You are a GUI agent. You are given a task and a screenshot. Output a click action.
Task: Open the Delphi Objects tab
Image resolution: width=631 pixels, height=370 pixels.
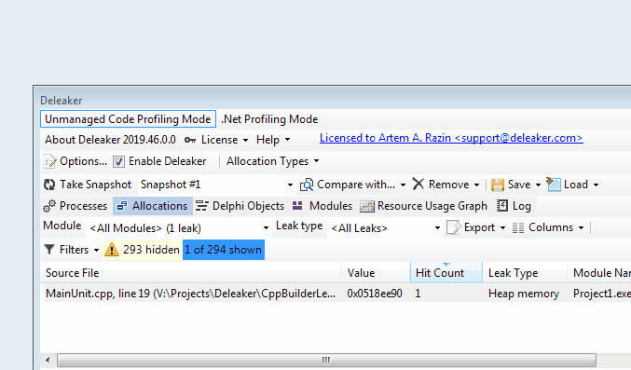[x=240, y=206]
